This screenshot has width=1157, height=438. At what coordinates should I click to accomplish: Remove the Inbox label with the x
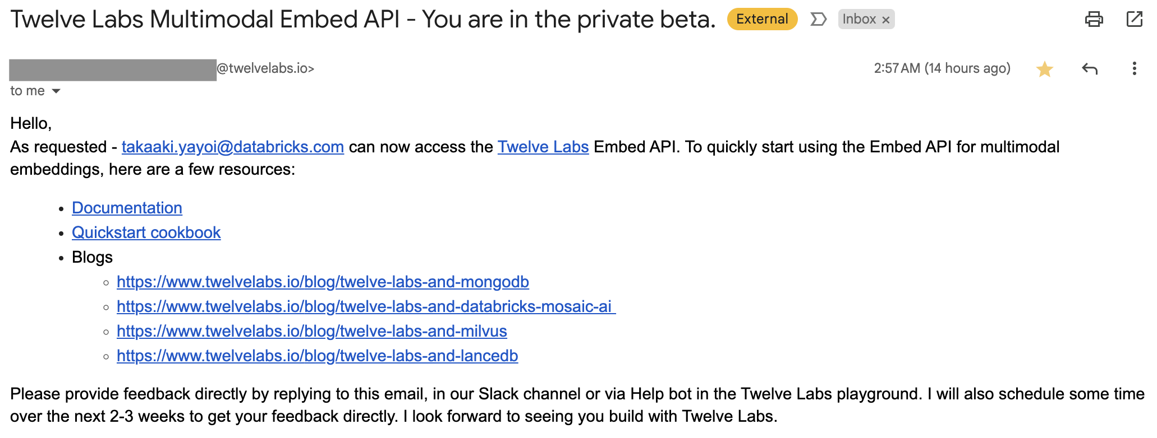click(887, 20)
